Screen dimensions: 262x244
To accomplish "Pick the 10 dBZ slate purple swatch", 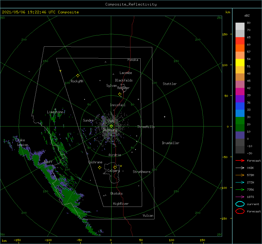I will pos(240,135).
